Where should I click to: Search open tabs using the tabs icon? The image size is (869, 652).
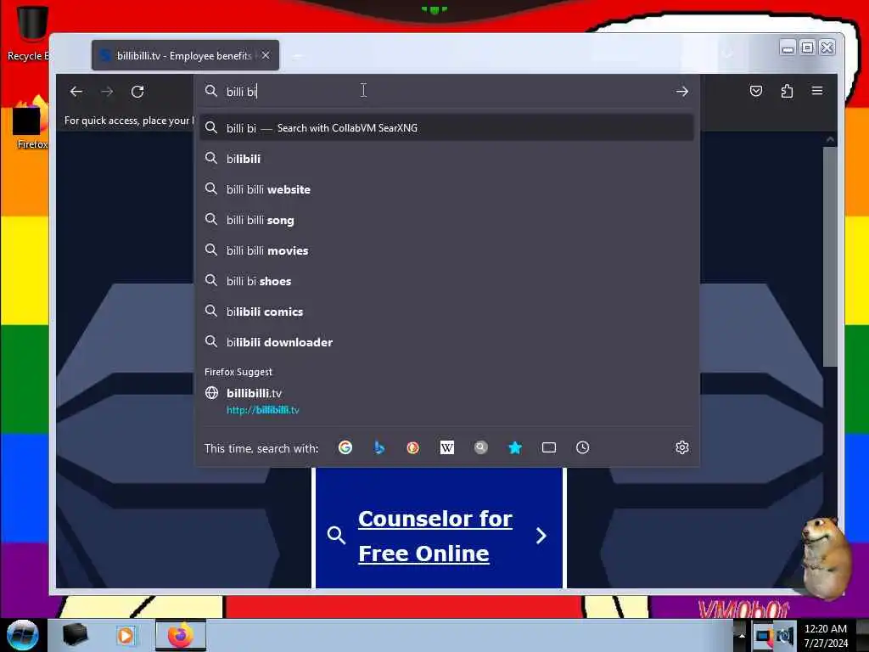click(x=549, y=447)
